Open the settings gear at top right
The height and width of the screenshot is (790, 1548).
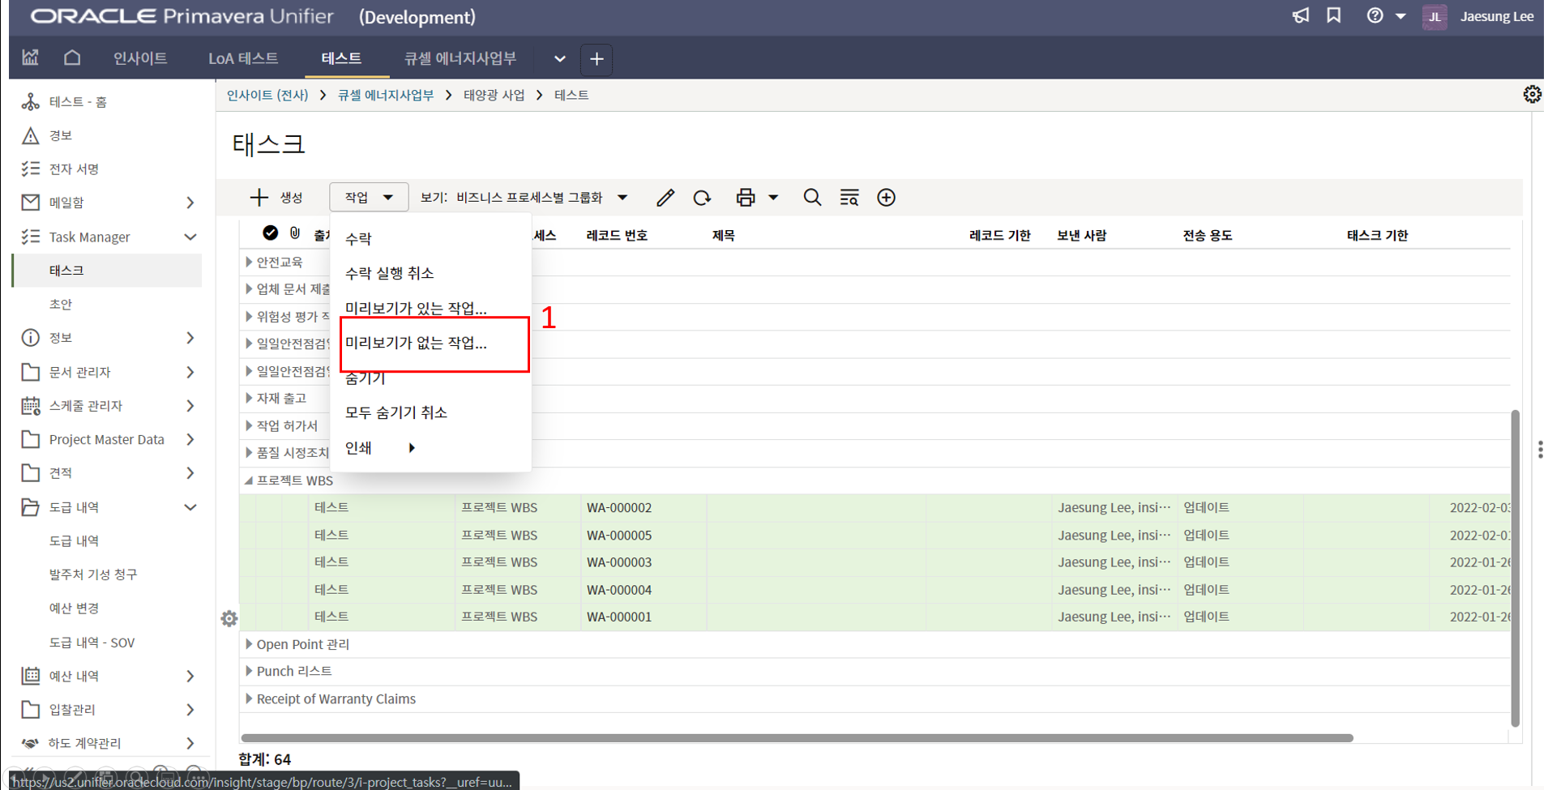coord(1531,95)
